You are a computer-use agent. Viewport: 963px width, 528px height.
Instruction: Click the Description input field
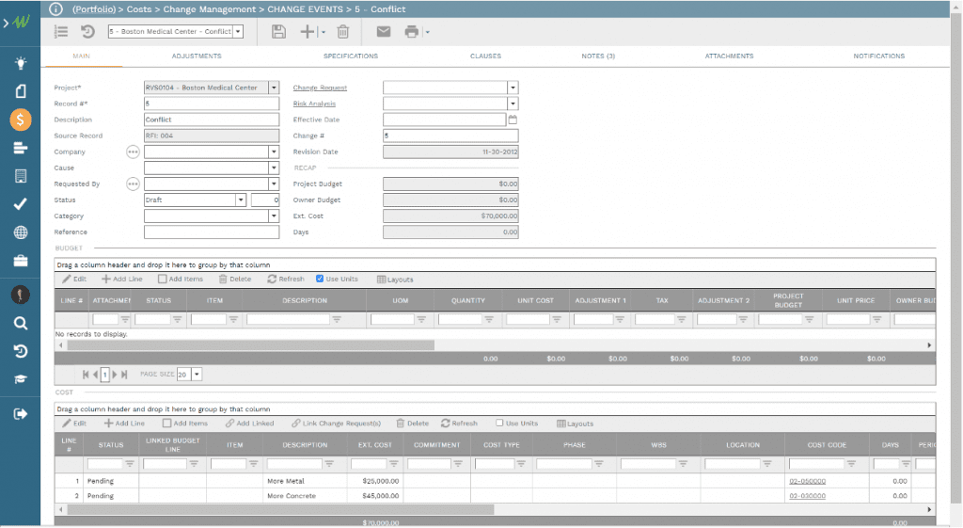click(x=212, y=120)
